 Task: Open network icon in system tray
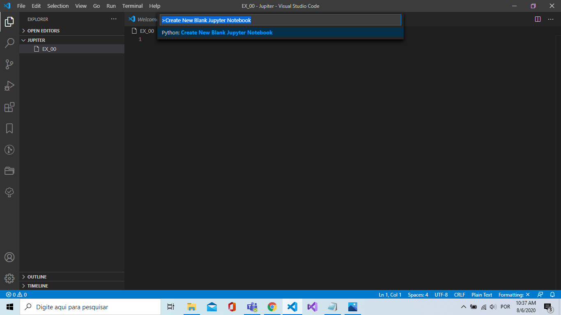click(x=484, y=307)
